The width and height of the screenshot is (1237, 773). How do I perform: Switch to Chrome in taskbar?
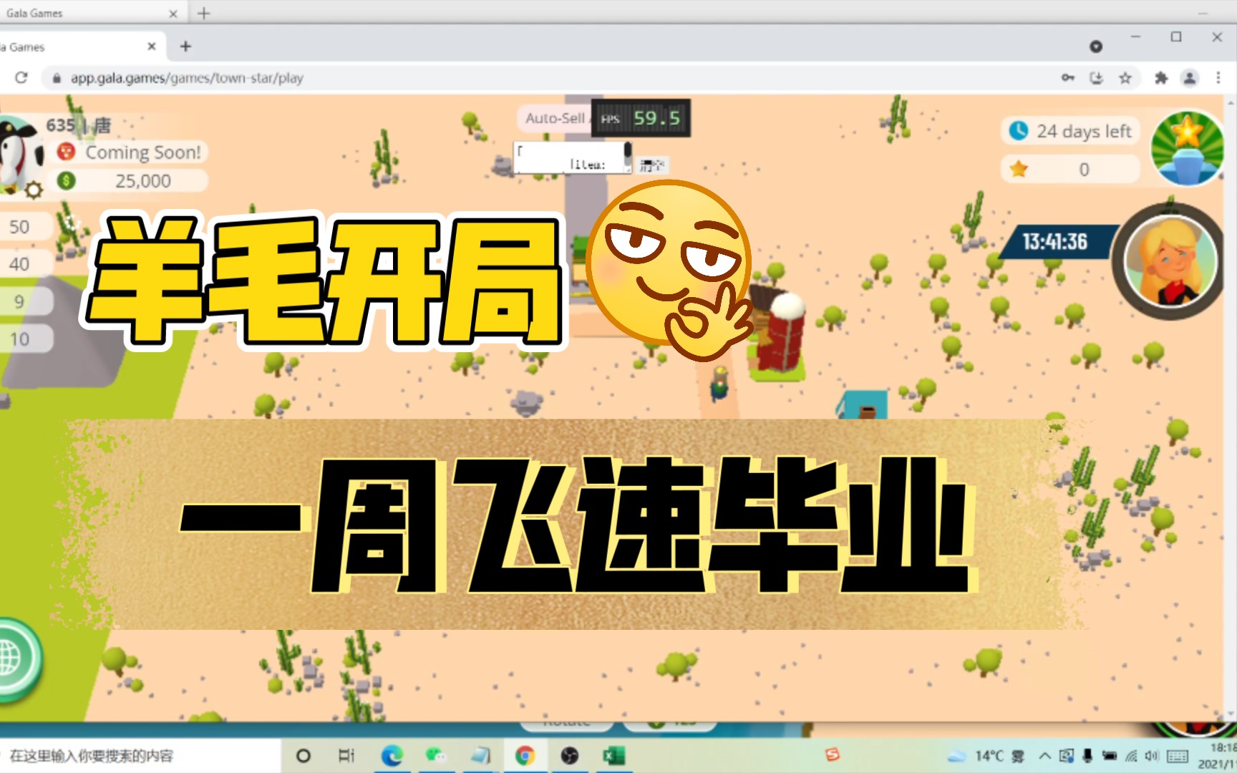click(x=525, y=756)
